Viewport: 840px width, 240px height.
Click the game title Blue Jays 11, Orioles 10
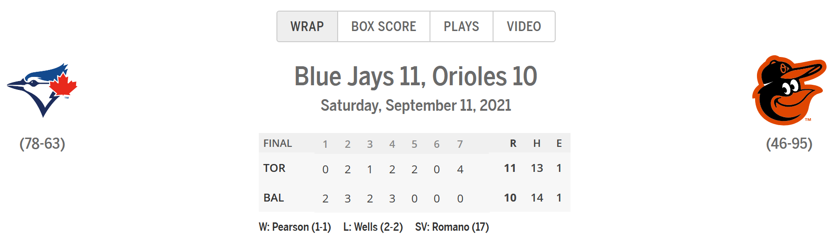pos(416,76)
